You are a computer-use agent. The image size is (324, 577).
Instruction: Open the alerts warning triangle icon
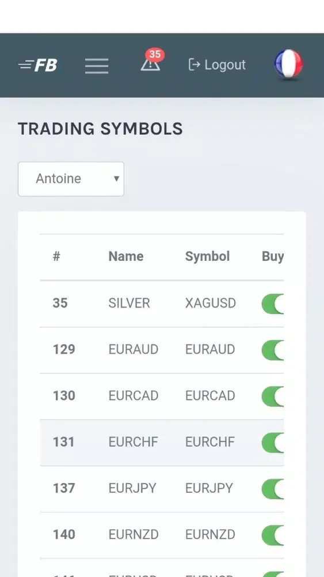pos(150,65)
